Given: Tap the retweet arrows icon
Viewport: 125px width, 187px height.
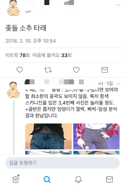Looking at the screenshot, I should (x=48, y=70).
